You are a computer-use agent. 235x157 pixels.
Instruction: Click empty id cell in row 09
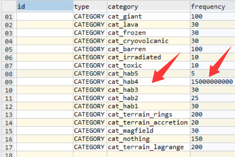tap(45, 82)
